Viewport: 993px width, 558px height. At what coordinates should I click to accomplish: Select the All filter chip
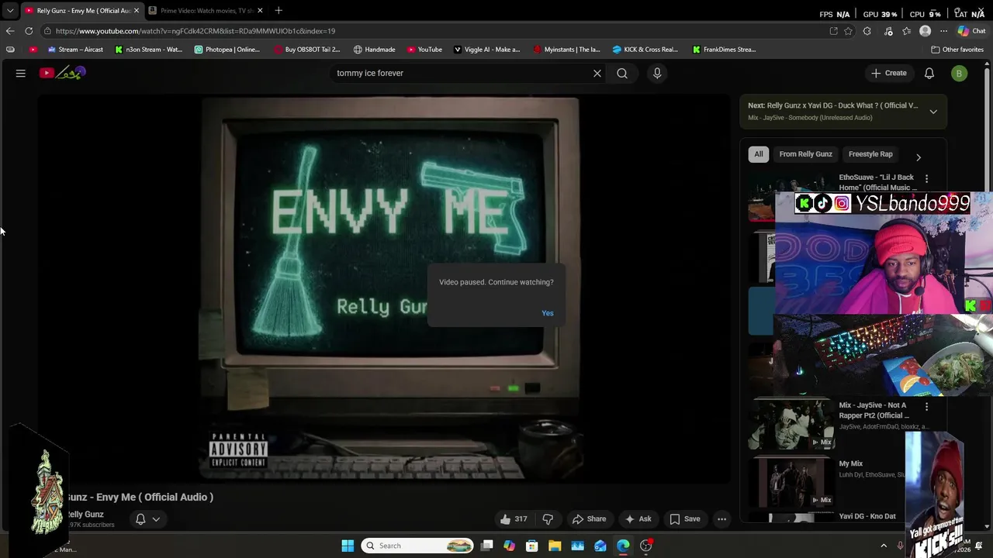point(759,154)
